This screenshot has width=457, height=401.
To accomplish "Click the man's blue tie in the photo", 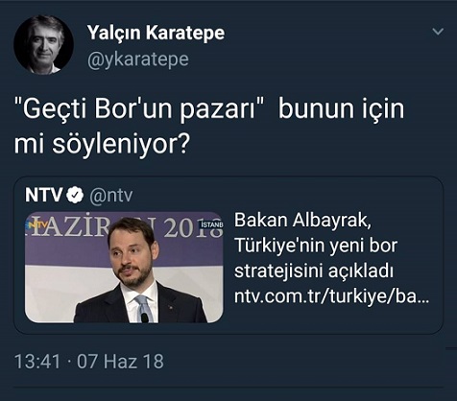I will (144, 309).
